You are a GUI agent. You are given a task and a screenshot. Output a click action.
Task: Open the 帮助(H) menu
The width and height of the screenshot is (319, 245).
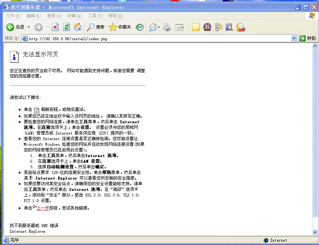pos(116,15)
